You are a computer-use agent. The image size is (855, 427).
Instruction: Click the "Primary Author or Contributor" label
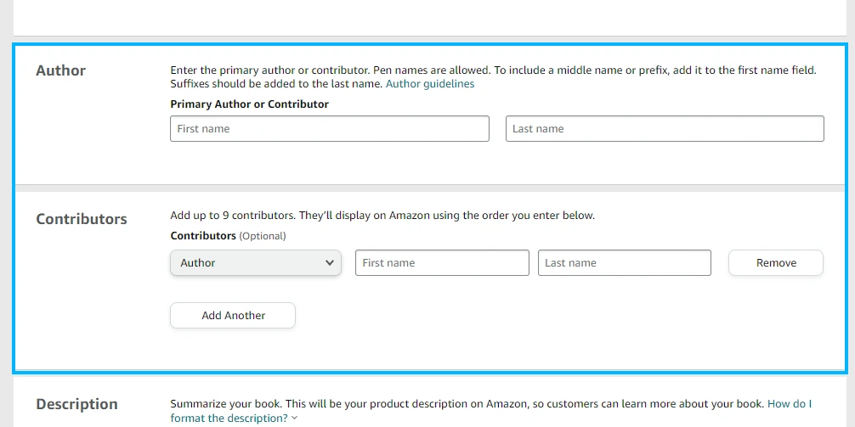249,104
